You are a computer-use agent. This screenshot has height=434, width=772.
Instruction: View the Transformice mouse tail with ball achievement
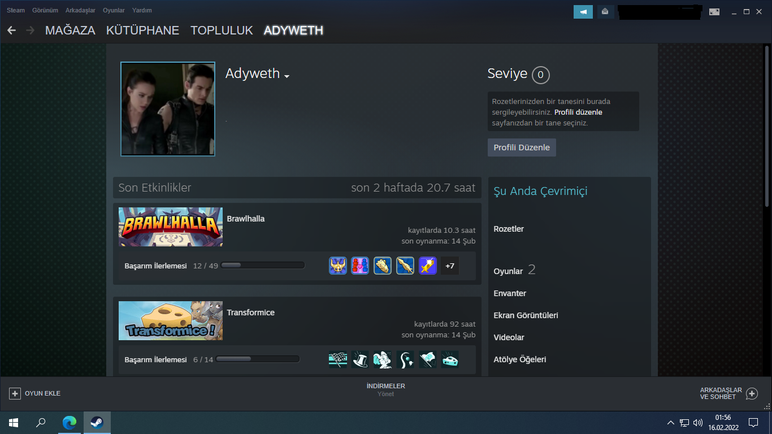(405, 359)
